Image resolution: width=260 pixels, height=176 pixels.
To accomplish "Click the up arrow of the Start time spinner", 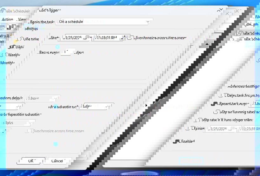I will pyautogui.click(x=124, y=36).
